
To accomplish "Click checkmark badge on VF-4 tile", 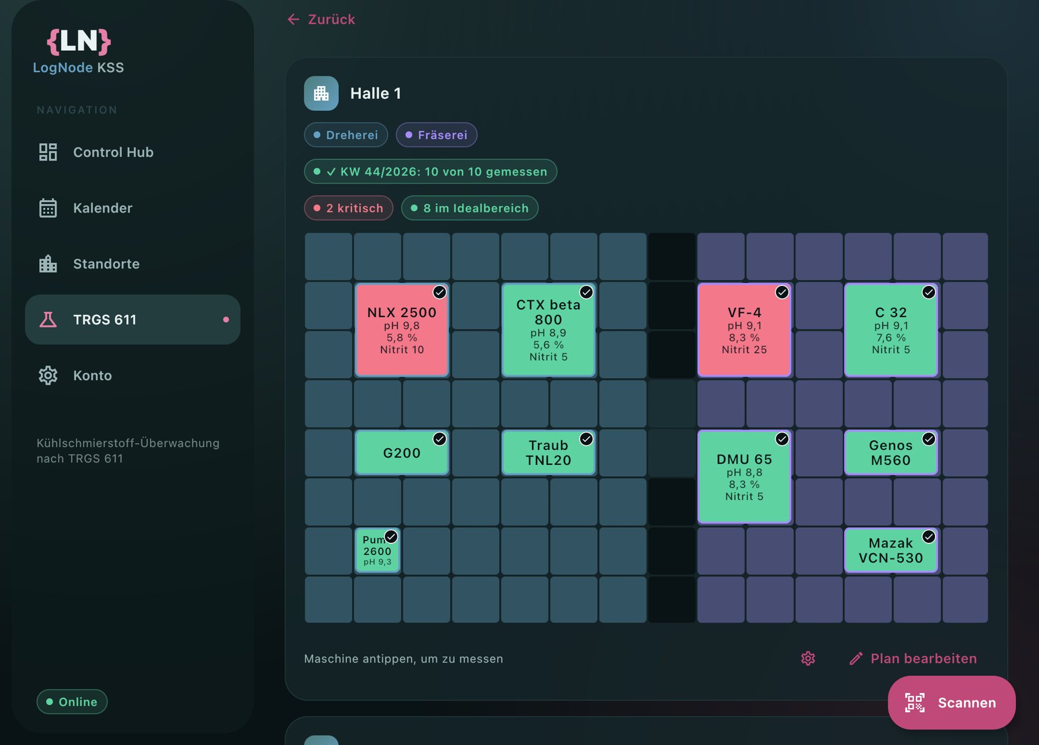I will pos(782,292).
